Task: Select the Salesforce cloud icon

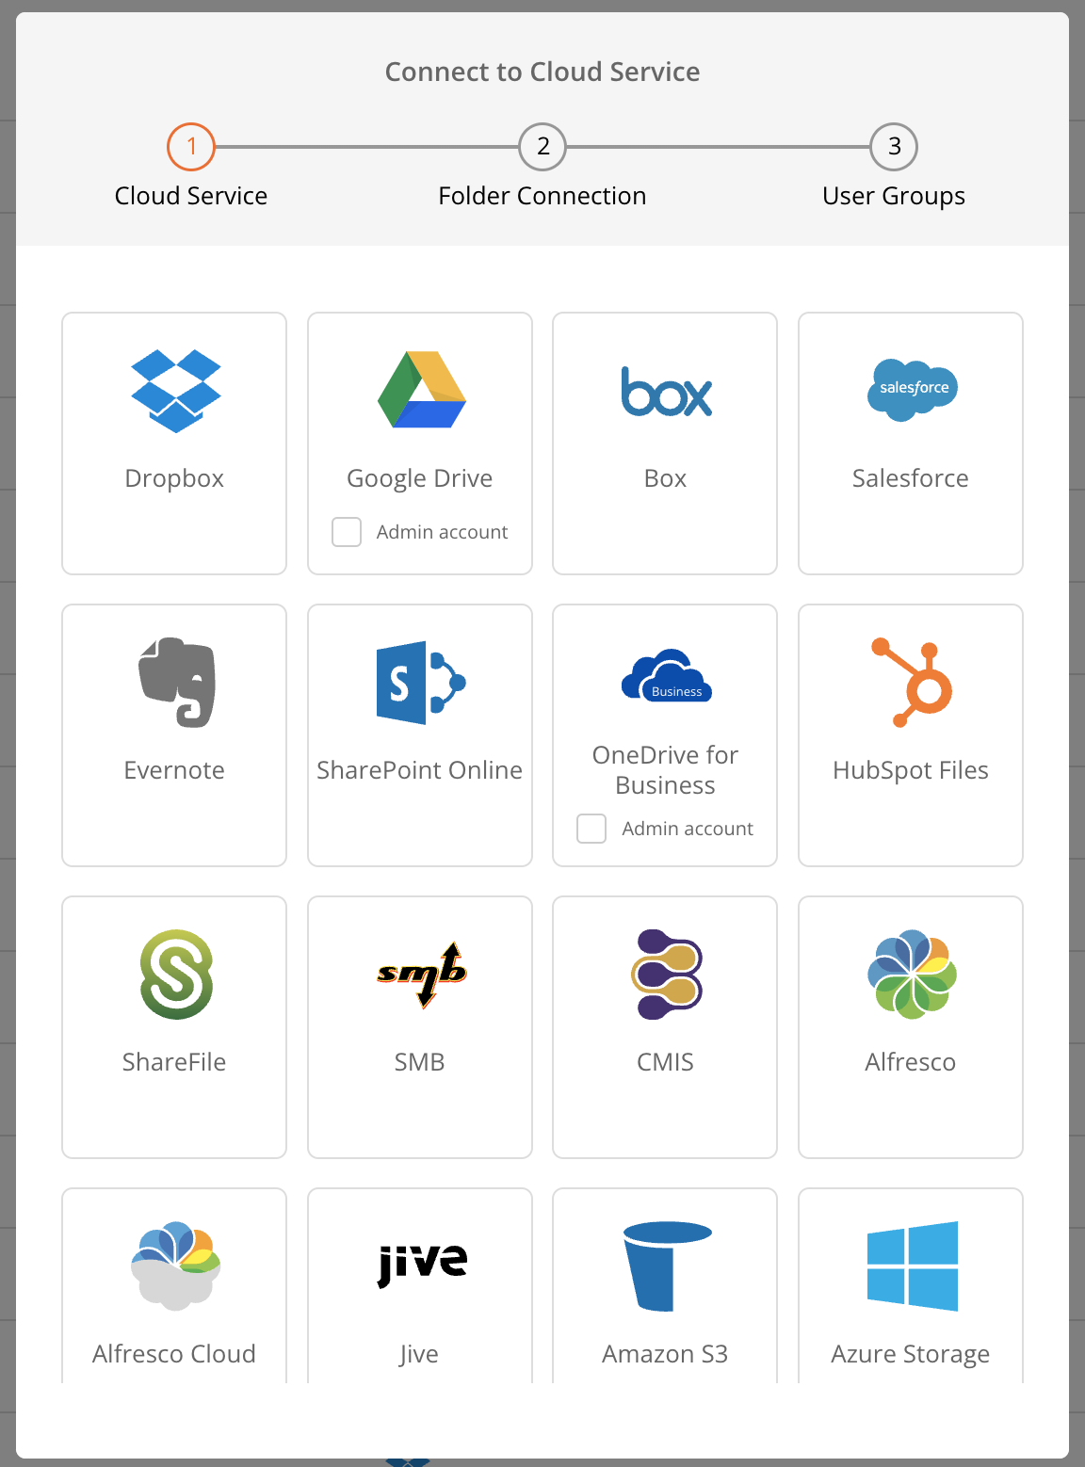Action: pyautogui.click(x=912, y=390)
